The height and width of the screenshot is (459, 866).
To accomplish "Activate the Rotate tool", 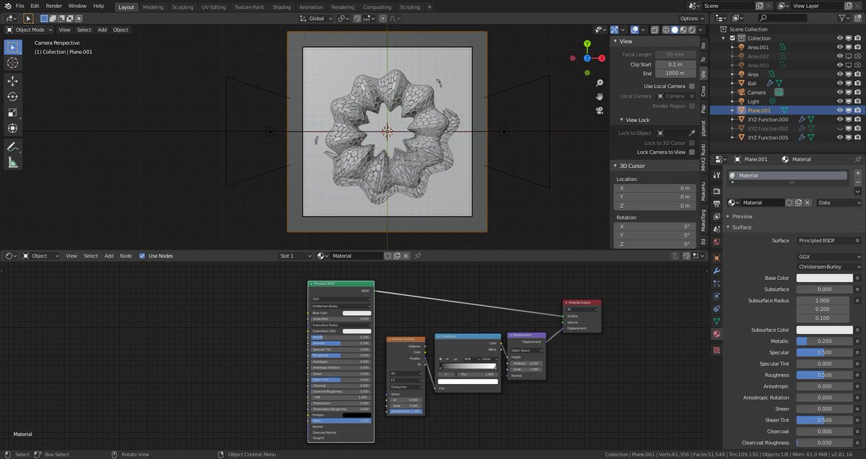I will [12, 97].
